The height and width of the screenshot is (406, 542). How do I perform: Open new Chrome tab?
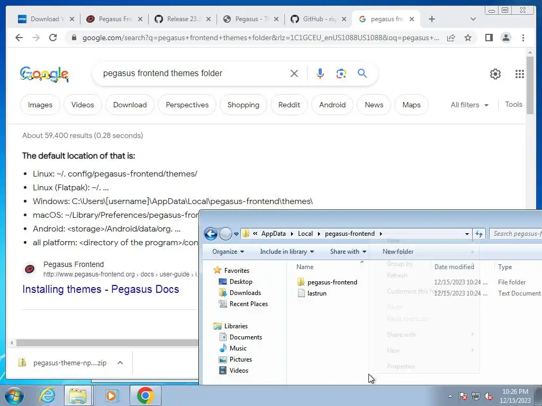tap(432, 19)
